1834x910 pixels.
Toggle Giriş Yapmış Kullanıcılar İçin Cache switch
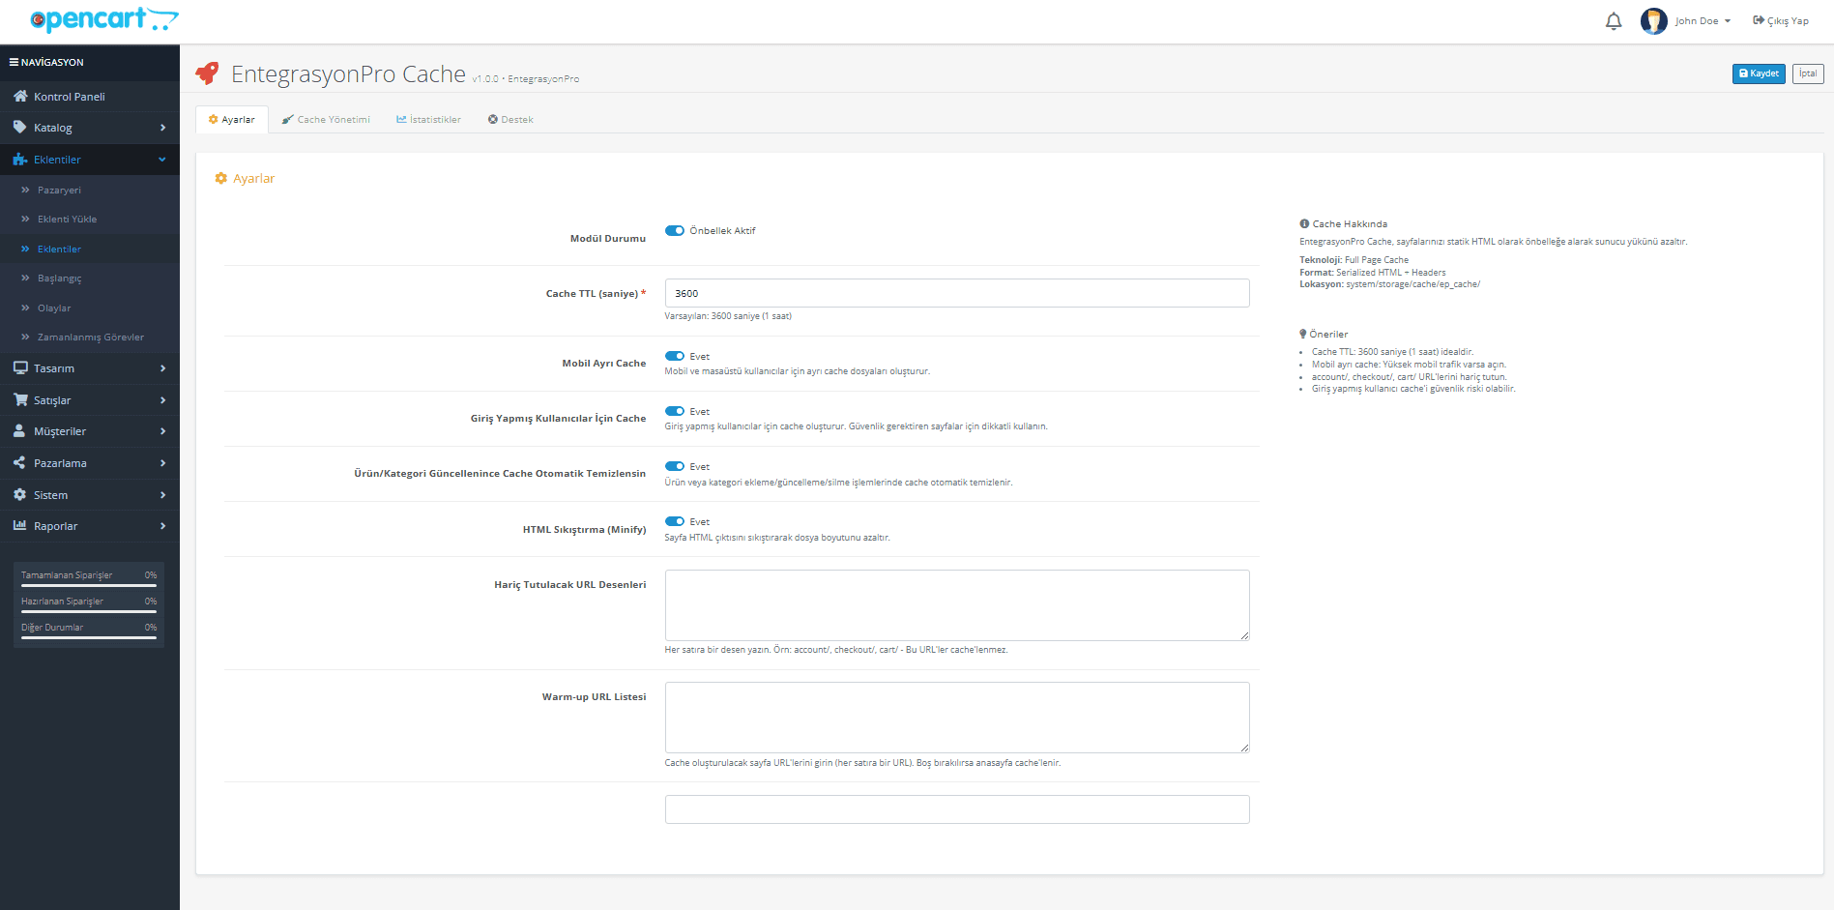coord(675,412)
